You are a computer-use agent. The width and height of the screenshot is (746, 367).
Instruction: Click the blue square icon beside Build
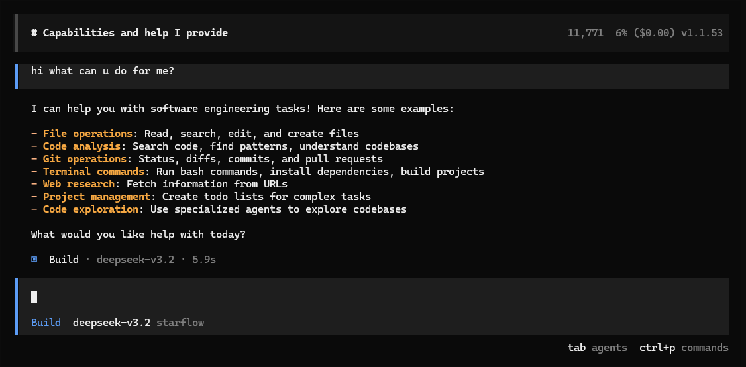point(34,260)
